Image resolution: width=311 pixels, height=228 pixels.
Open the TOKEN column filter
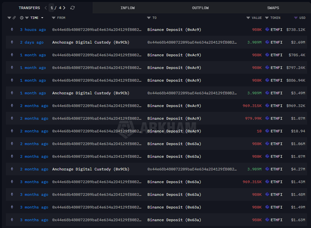267,18
